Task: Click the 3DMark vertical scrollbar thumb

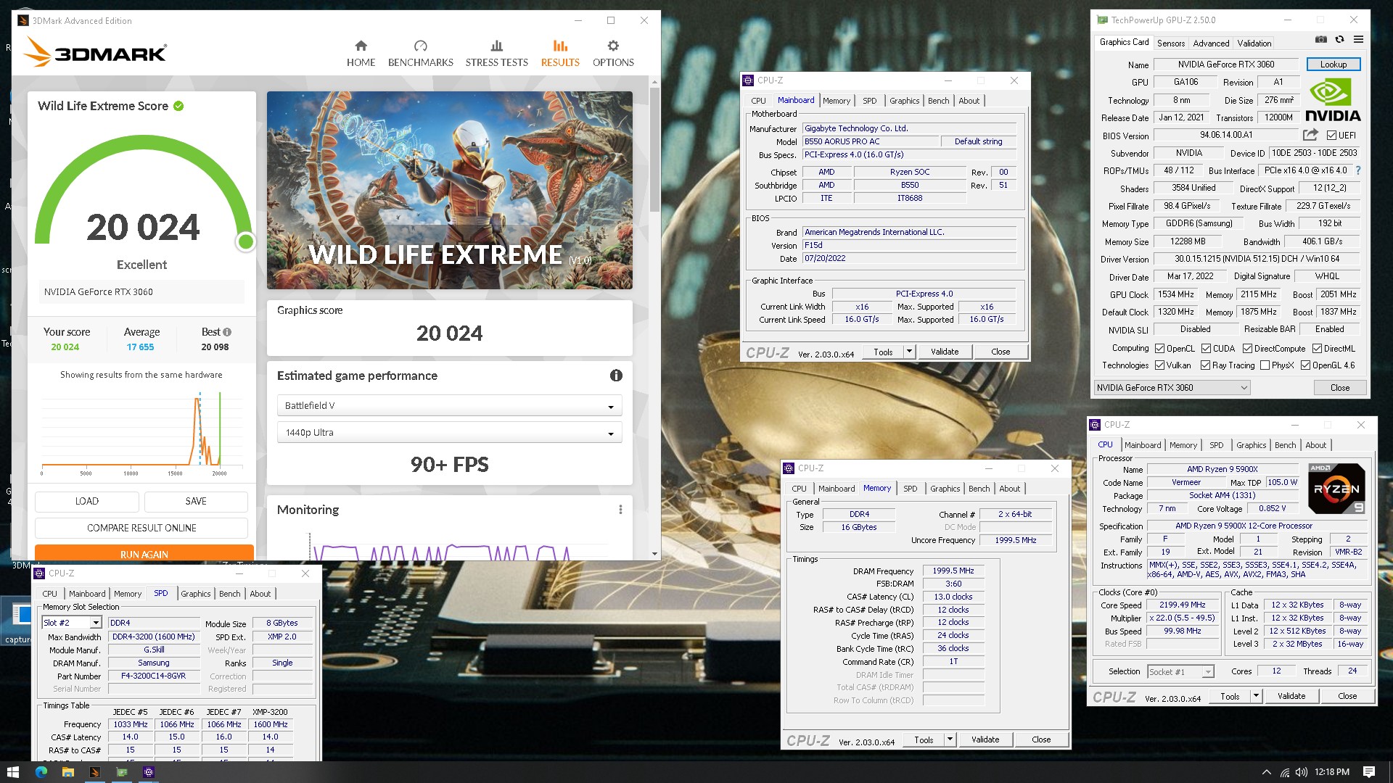Action: point(654,149)
